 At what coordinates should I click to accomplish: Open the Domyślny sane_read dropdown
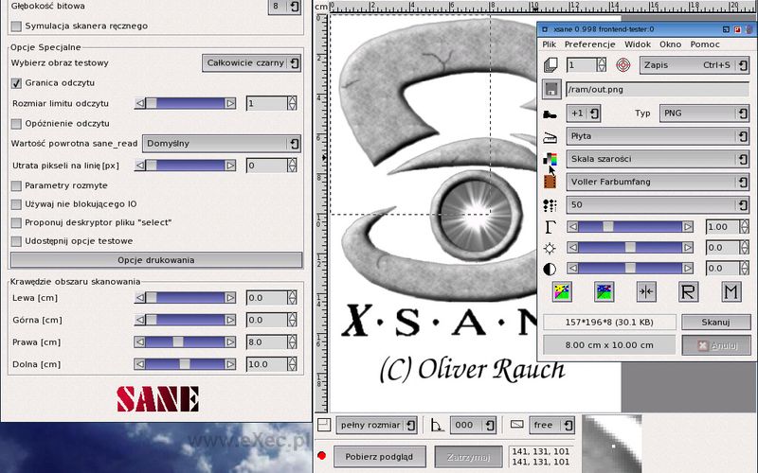click(x=222, y=144)
